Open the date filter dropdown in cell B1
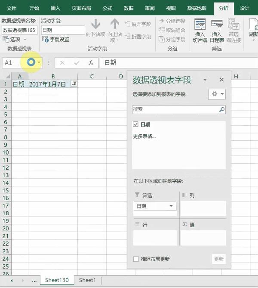 (x=74, y=84)
